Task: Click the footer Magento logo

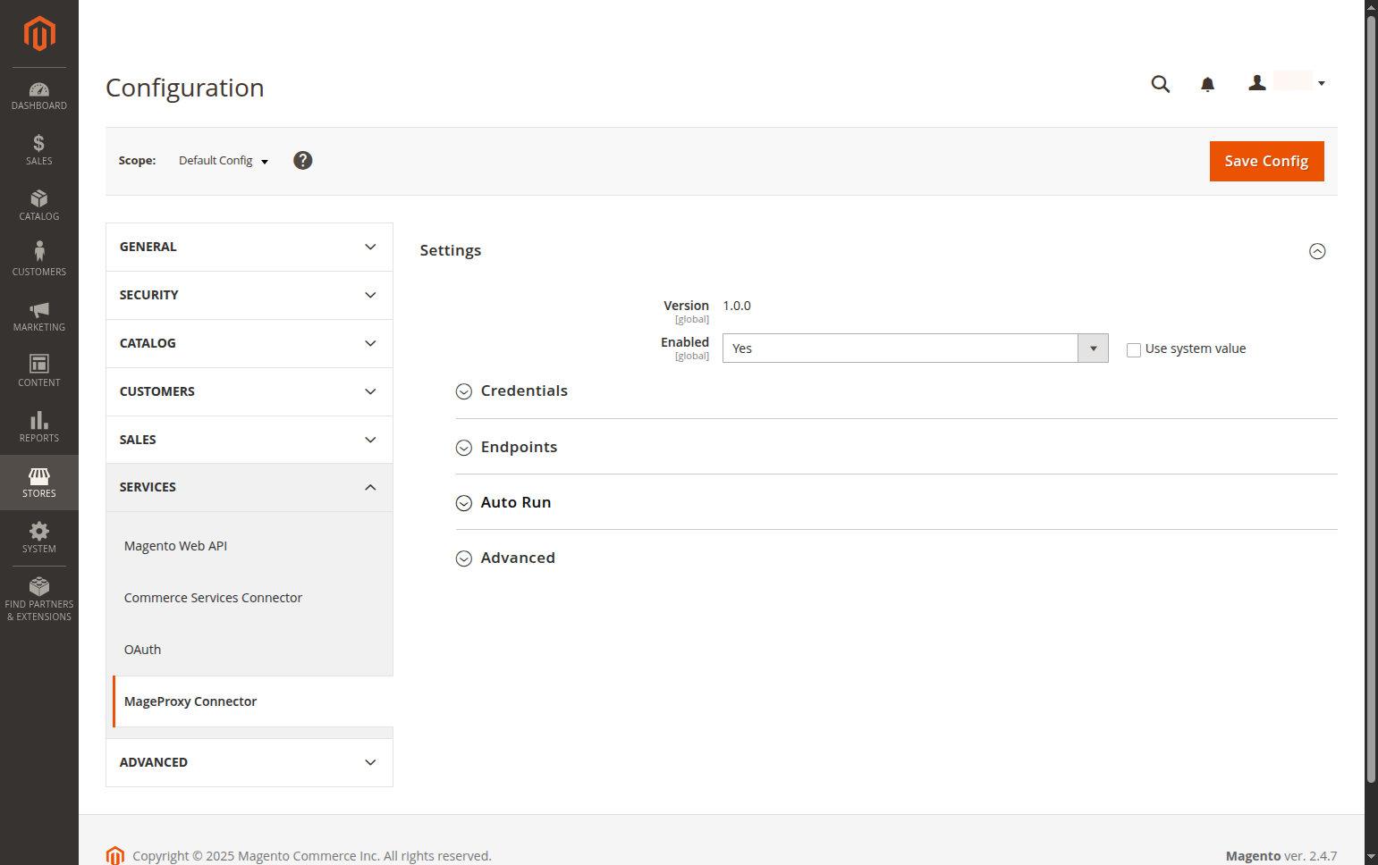Action: click(115, 855)
